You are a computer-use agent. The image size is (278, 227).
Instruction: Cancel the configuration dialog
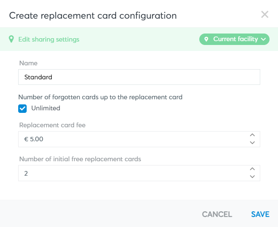(x=217, y=214)
